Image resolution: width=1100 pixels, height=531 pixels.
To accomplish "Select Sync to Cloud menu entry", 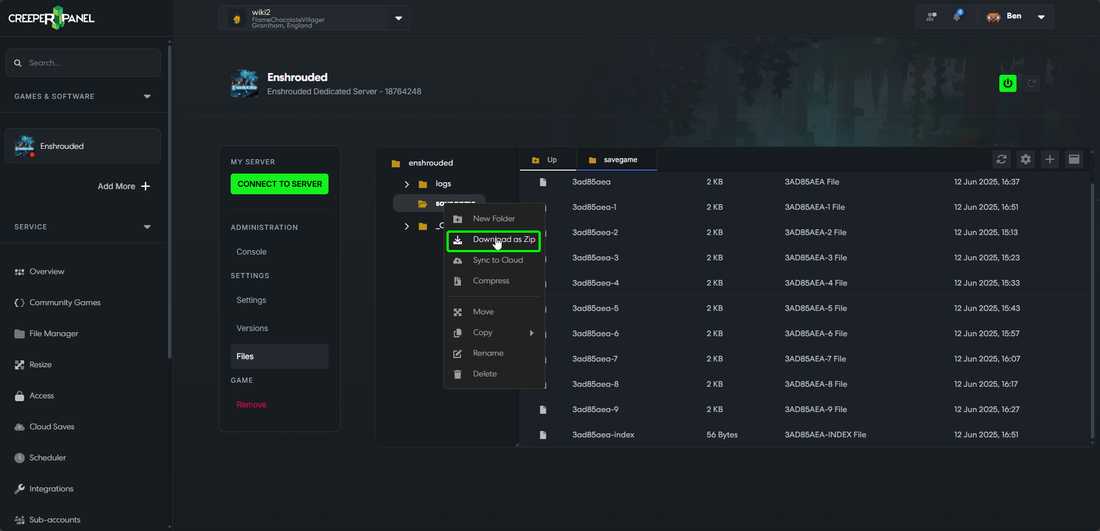I will [494, 260].
